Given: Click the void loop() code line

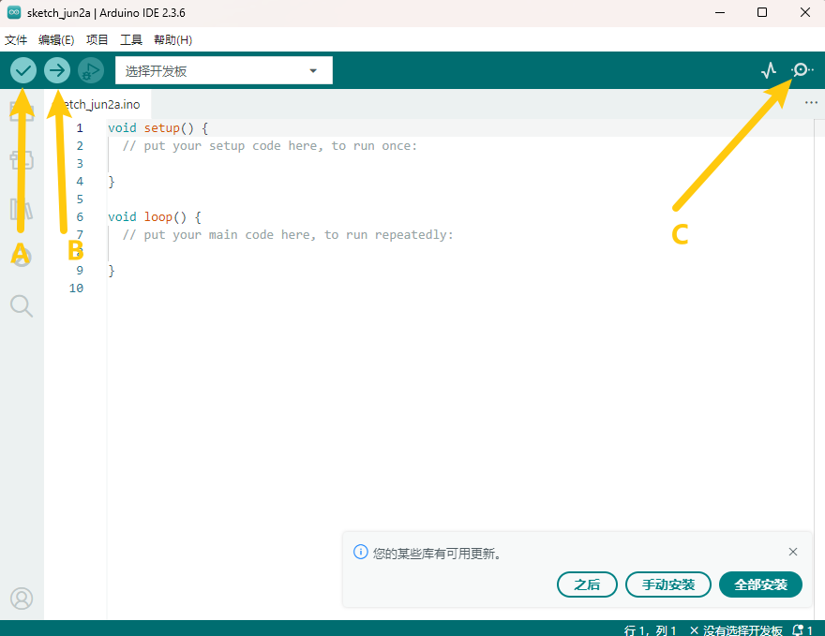Looking at the screenshot, I should pyautogui.click(x=155, y=216).
